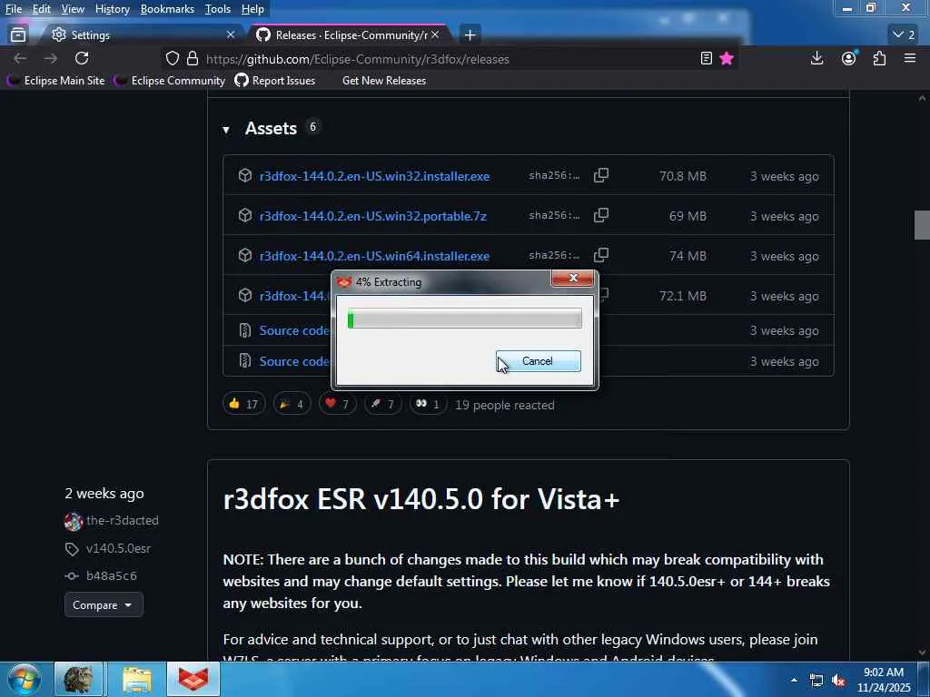This screenshot has height=697, width=930.
Task: Open the View menu
Action: (x=73, y=9)
